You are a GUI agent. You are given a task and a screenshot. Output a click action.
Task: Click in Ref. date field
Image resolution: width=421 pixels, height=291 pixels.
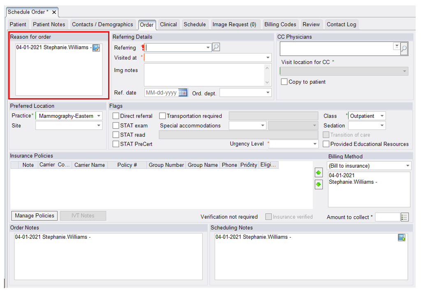coord(161,92)
